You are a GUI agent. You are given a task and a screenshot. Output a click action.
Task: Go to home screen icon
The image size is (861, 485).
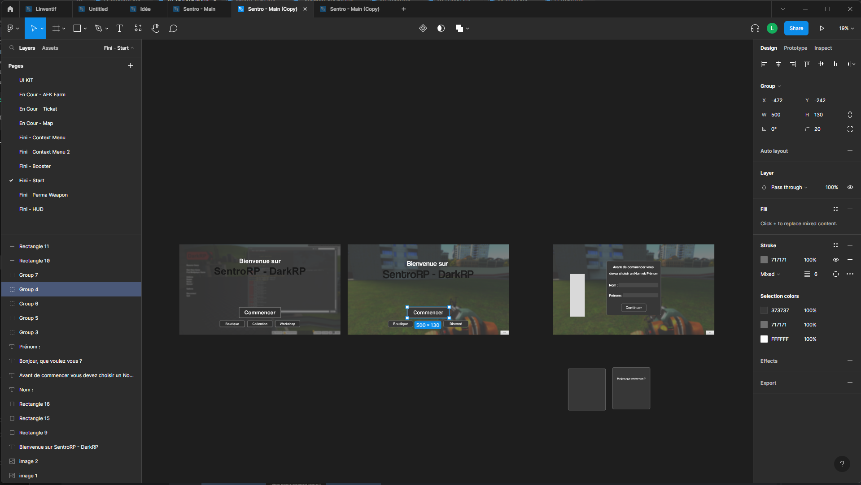(10, 9)
